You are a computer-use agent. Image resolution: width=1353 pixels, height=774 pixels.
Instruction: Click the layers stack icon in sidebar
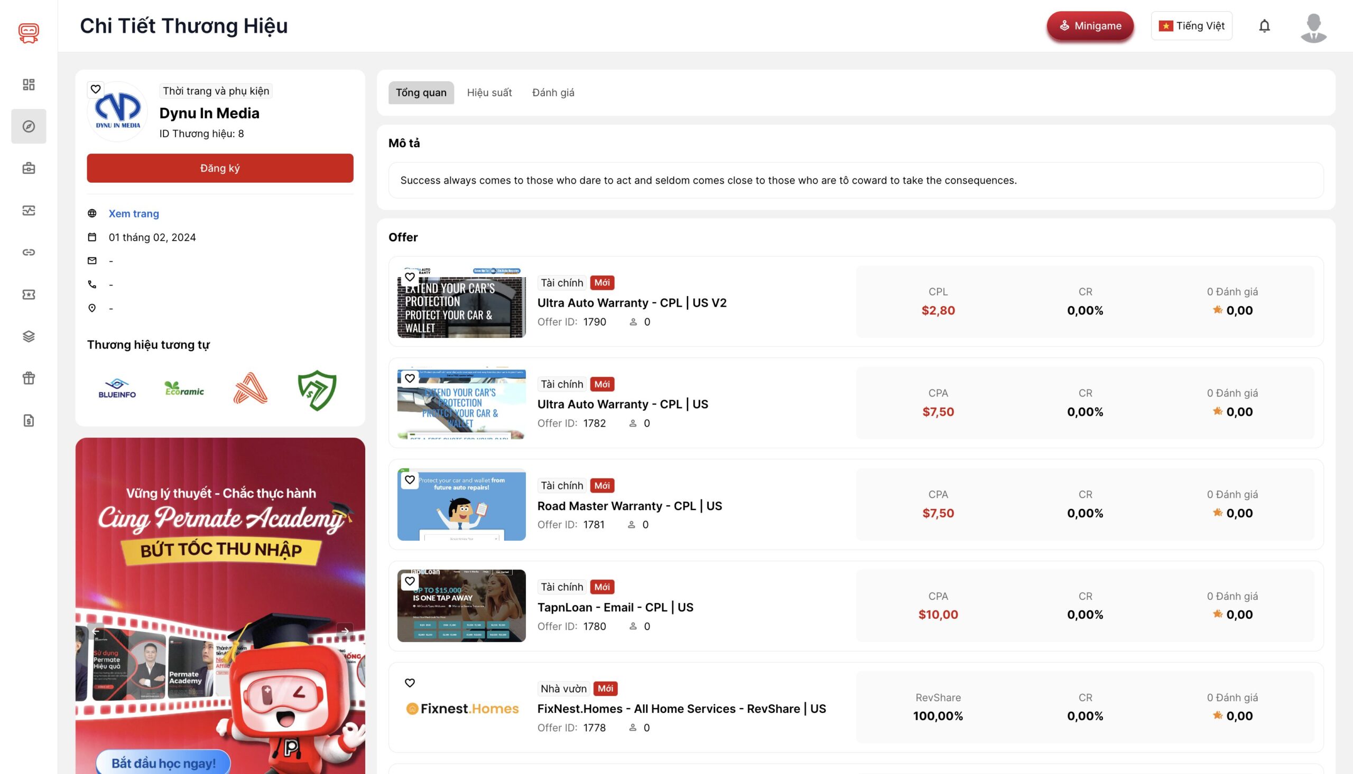[29, 336]
